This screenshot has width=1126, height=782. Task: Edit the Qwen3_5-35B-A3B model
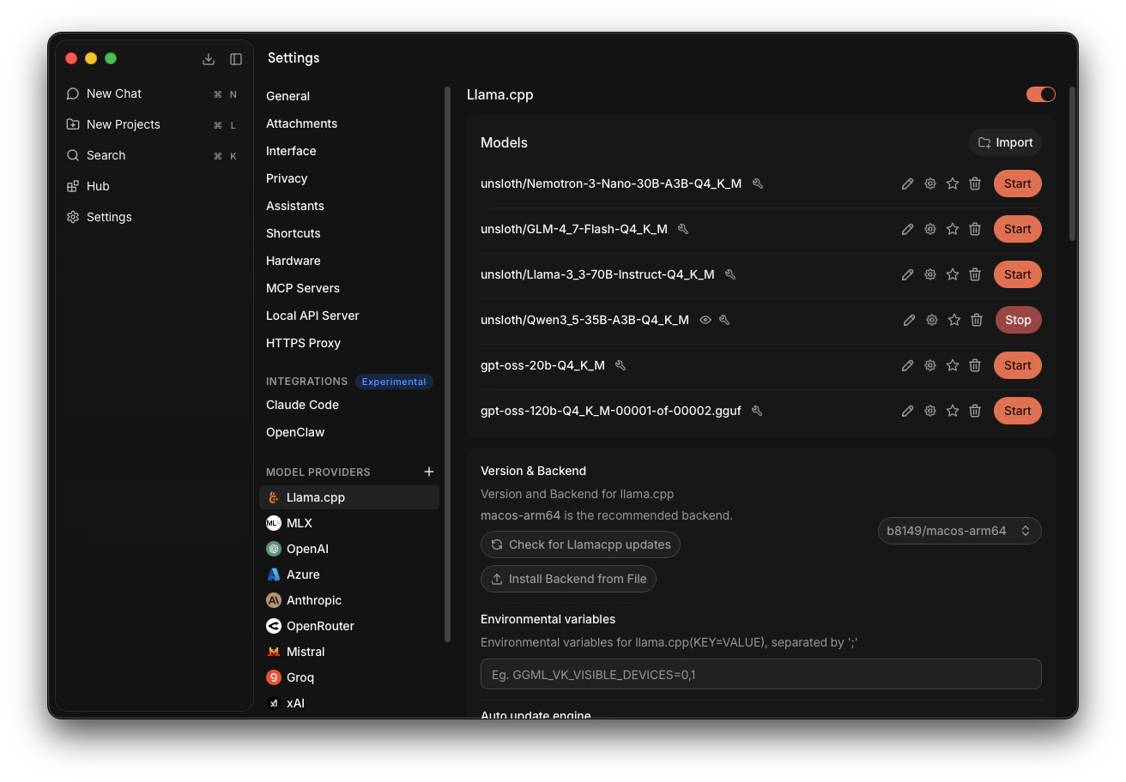909,320
